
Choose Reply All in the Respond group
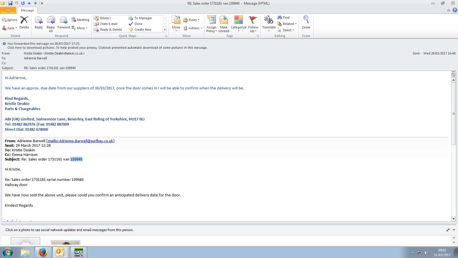click(51, 24)
